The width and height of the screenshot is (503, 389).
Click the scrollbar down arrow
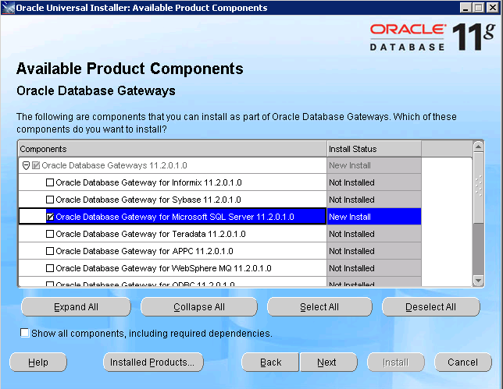478,281
